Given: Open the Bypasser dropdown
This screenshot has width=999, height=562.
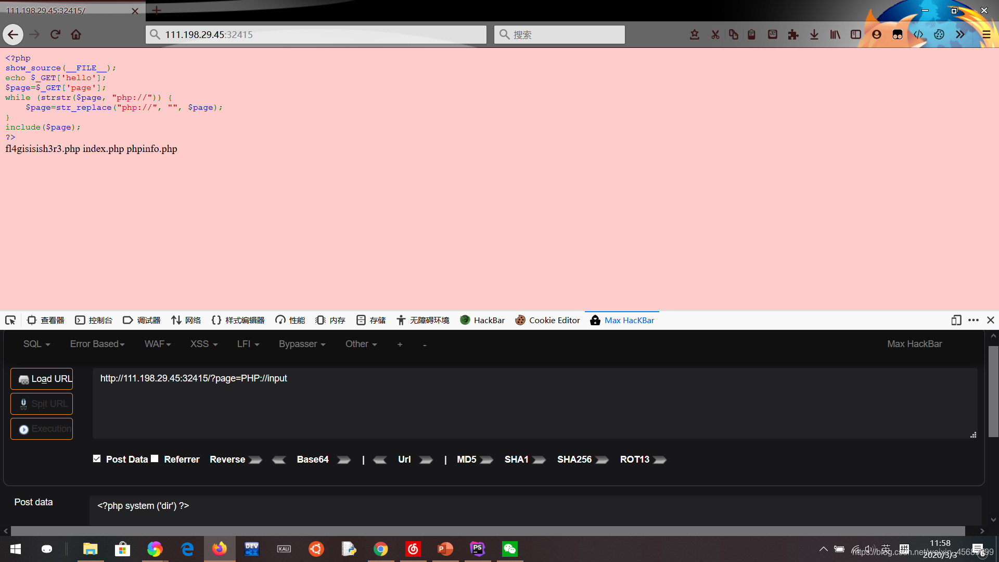Looking at the screenshot, I should tap(302, 344).
